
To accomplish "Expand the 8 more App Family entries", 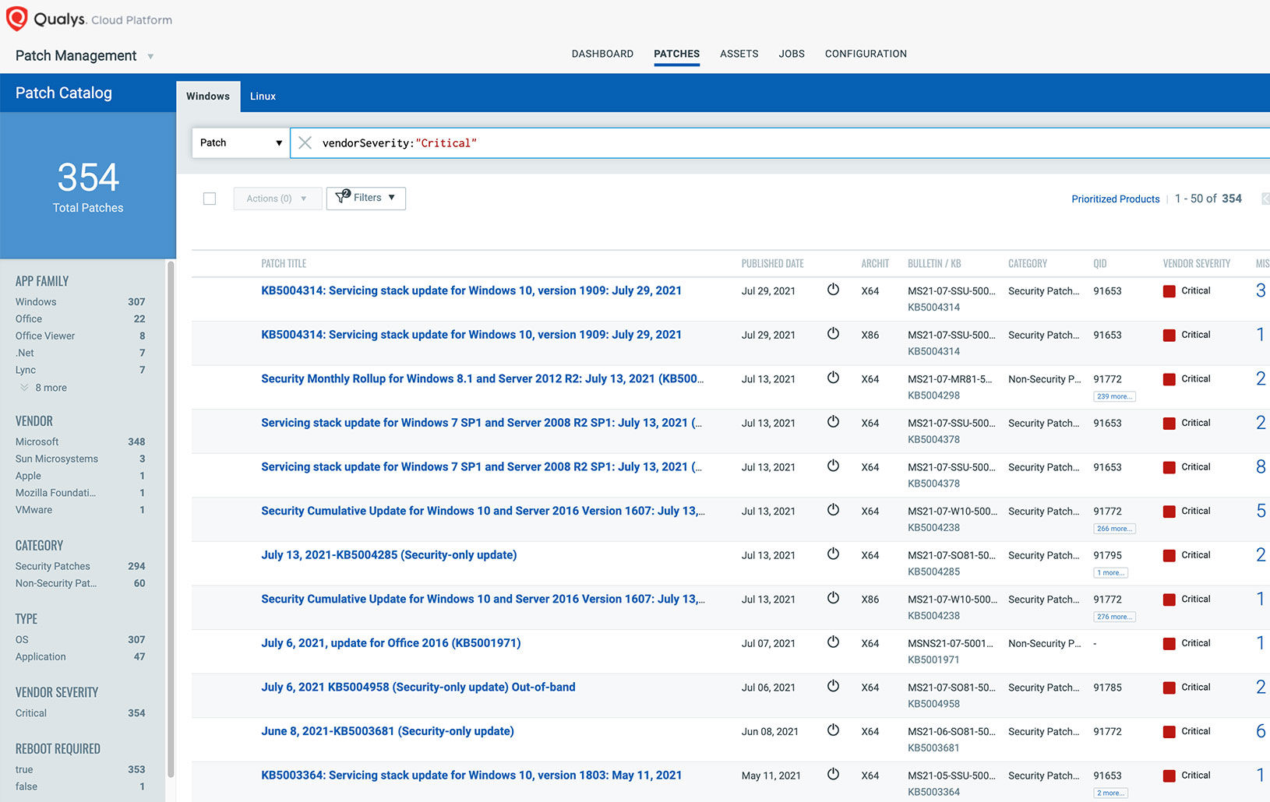I will tap(49, 387).
